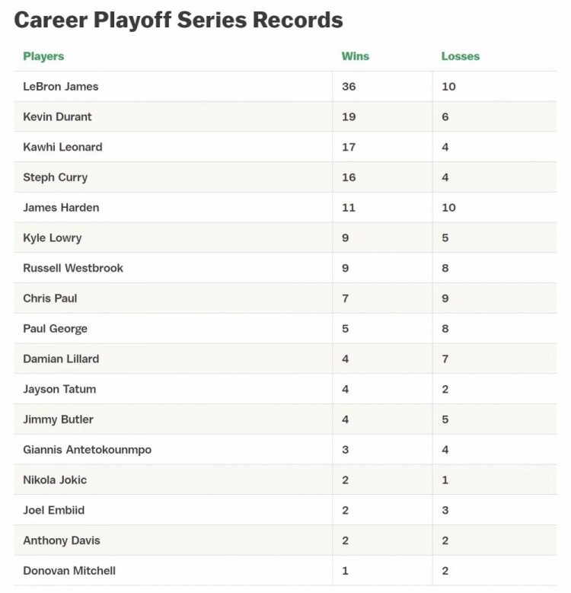The height and width of the screenshot is (593, 571).
Task: Select Nikola Jokic's name cell
Action: (x=55, y=480)
